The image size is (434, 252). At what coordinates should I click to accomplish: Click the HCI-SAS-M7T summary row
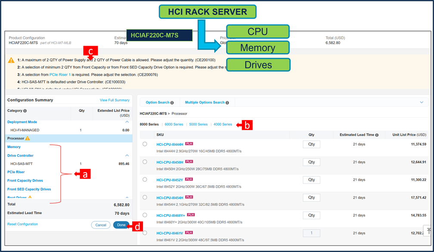[68, 164]
